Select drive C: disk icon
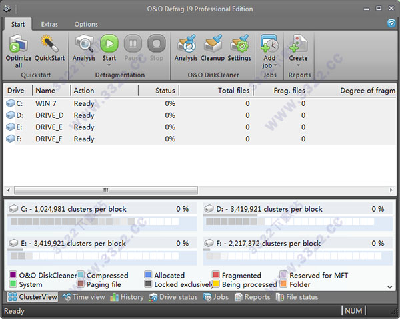Image resolution: width=400 pixels, height=319 pixels. tap(11, 103)
